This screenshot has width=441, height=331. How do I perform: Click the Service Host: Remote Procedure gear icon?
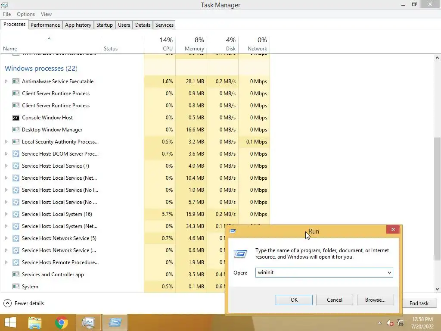[16, 262]
